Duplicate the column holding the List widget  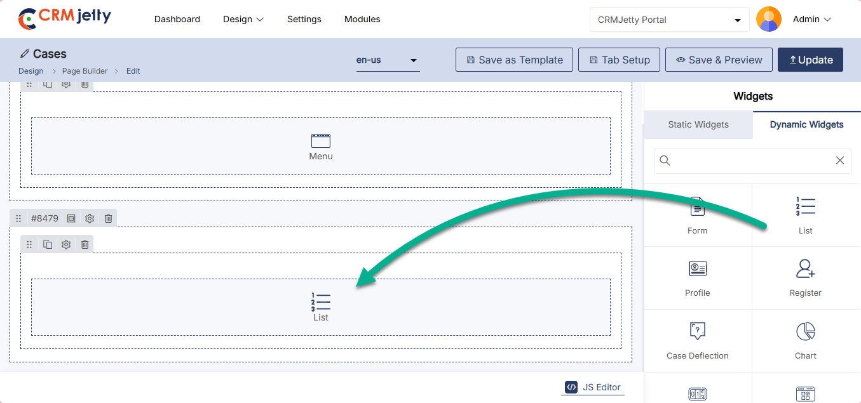[48, 244]
